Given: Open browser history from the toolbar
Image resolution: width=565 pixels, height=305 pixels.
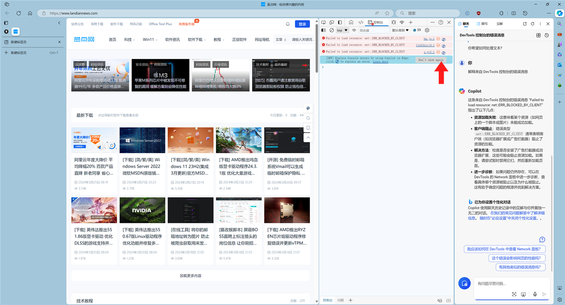Looking at the screenshot, I should tap(524, 13).
